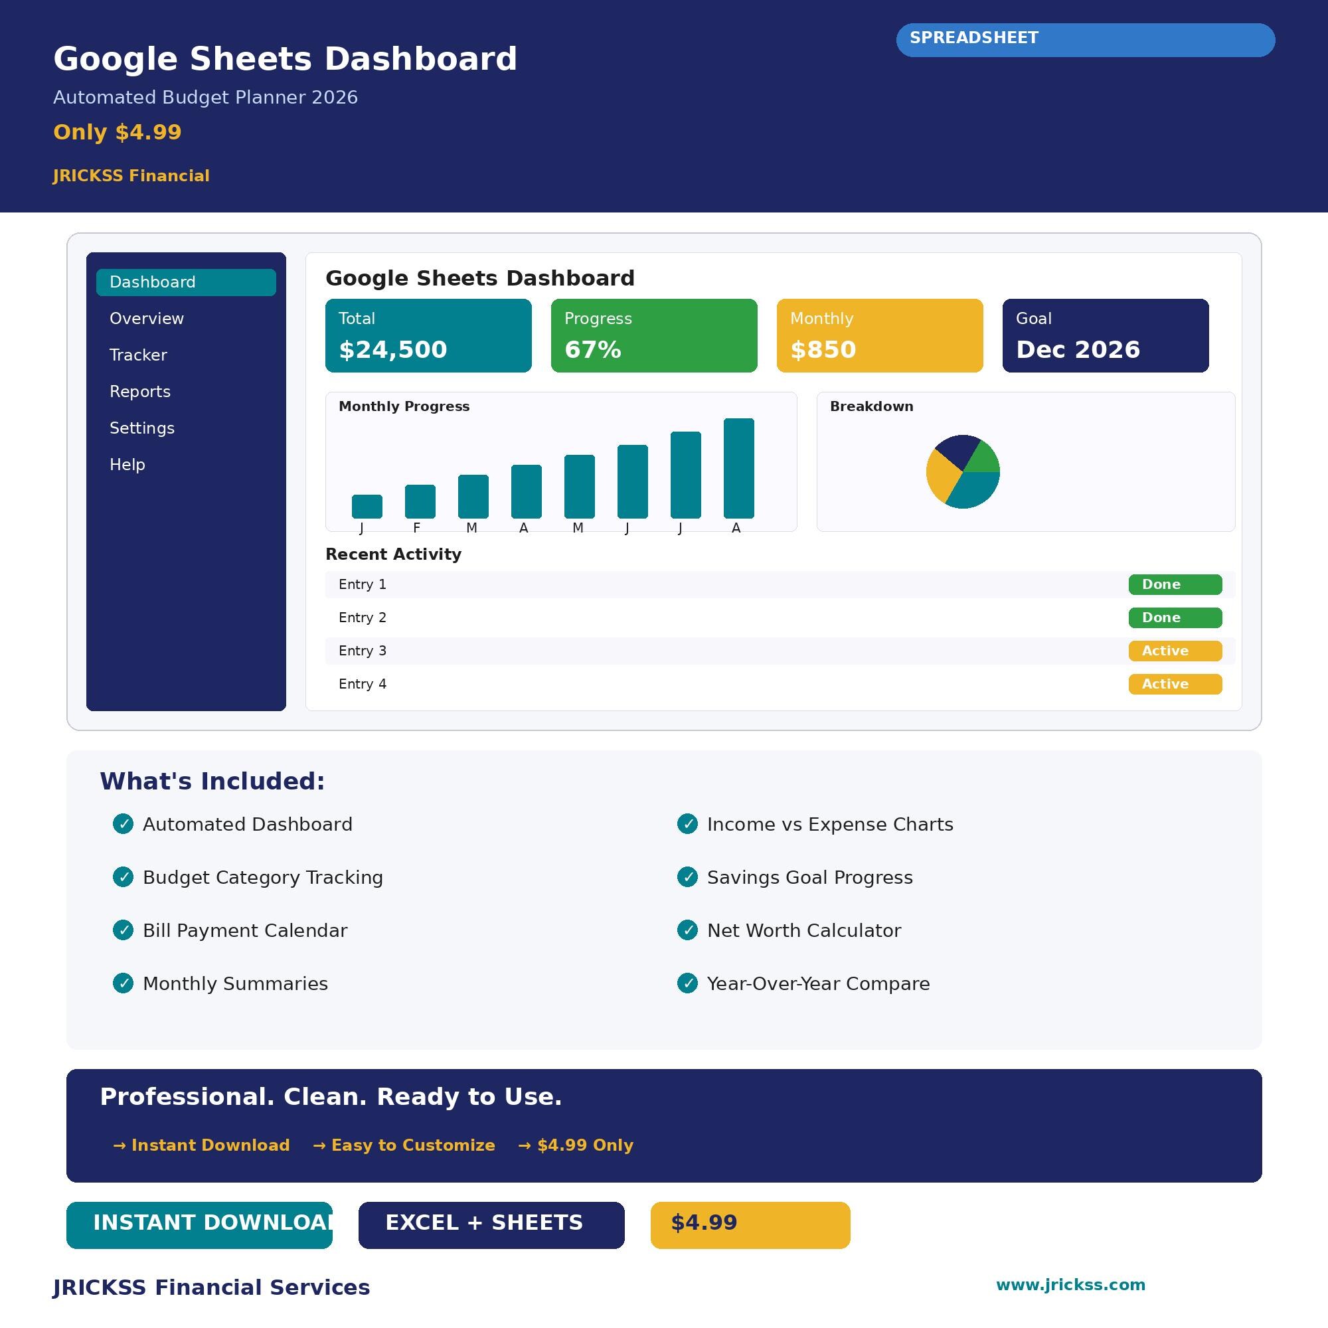Click the EXCEL + SHEETS button
1328x1328 pixels.
491,1225
